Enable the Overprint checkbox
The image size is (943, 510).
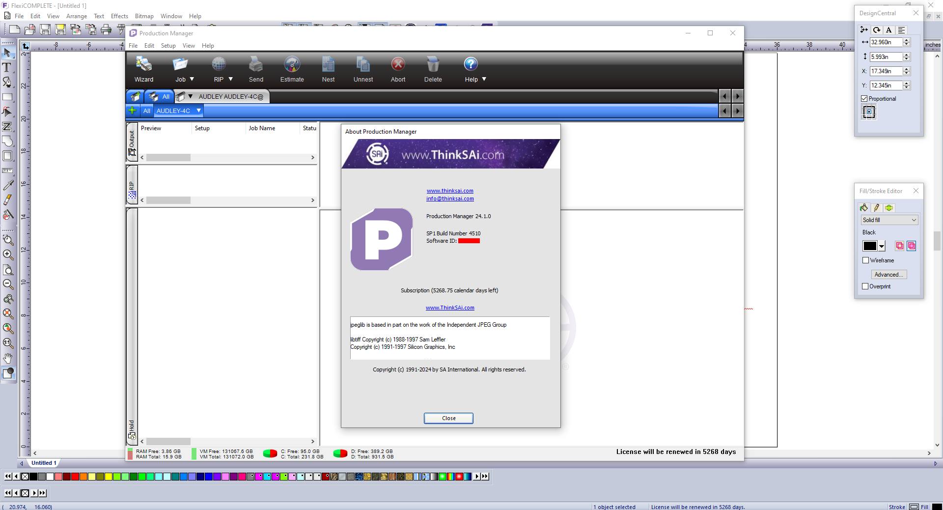(865, 286)
